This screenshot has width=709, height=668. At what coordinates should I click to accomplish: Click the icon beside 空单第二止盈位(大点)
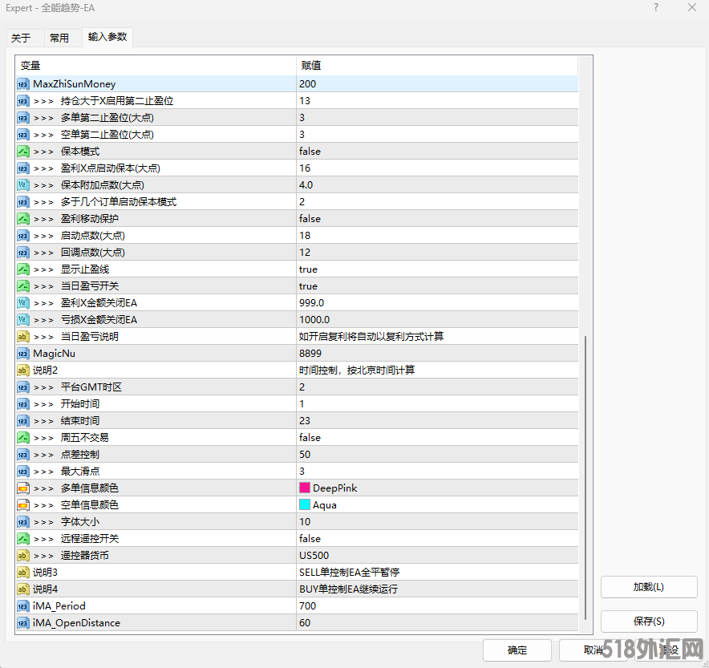23,135
